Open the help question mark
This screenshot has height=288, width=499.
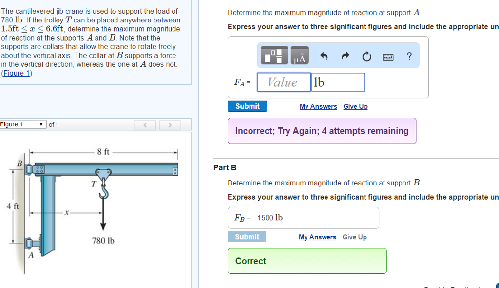tap(409, 56)
